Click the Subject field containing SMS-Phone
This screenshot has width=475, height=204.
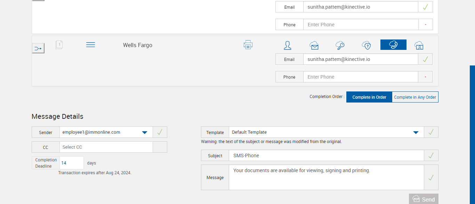tap(326, 156)
